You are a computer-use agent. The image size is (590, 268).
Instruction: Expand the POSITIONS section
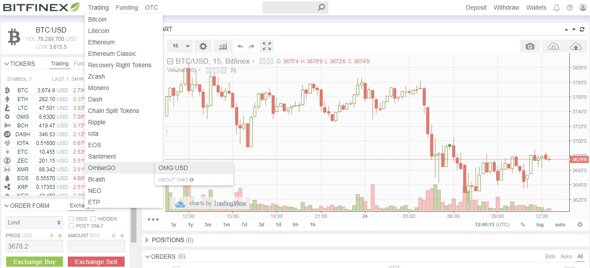coord(147,240)
